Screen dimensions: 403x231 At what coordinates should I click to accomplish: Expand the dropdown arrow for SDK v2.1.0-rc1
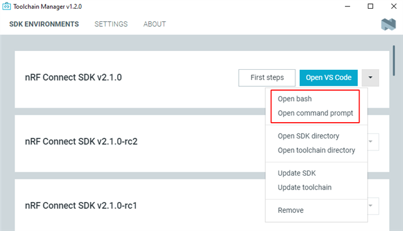tap(373, 206)
